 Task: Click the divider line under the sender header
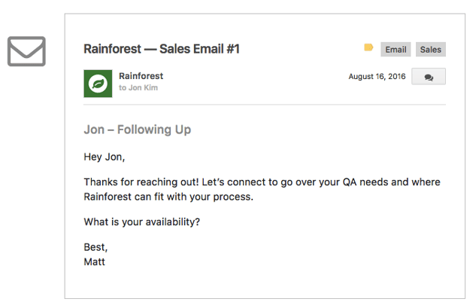point(265,105)
